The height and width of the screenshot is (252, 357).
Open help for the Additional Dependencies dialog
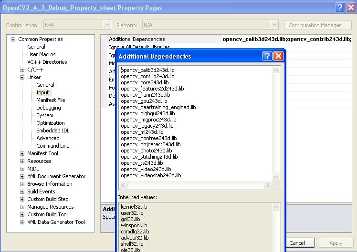(x=267, y=56)
